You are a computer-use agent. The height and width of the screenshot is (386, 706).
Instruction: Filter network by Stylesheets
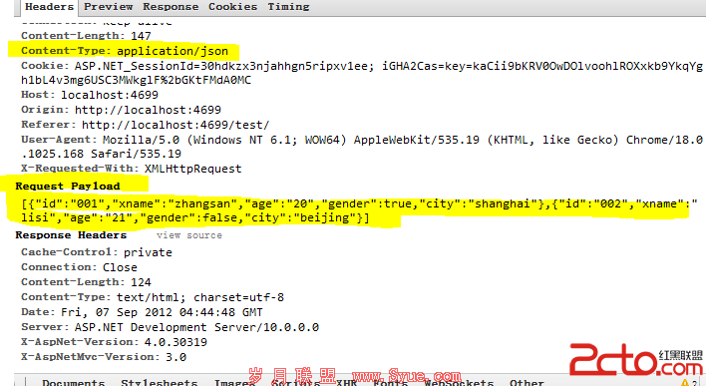pos(159,382)
